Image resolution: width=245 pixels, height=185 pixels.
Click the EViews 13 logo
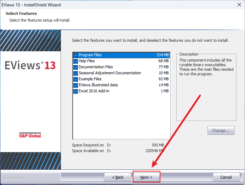click(30, 65)
